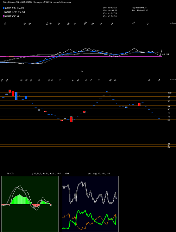This screenshot has width=176, height=232.
Task: Click the 80 price level label
Action: point(169,109)
